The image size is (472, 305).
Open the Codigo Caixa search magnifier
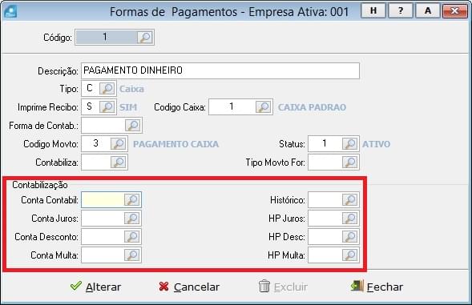[x=264, y=106]
